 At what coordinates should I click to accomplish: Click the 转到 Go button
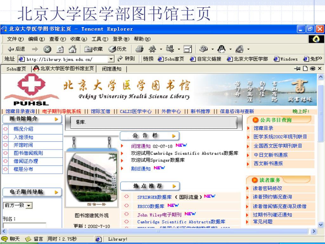pyautogui.click(x=126, y=59)
